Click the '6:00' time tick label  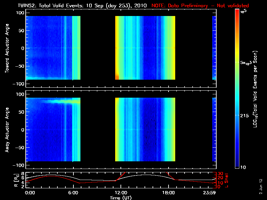73,193
